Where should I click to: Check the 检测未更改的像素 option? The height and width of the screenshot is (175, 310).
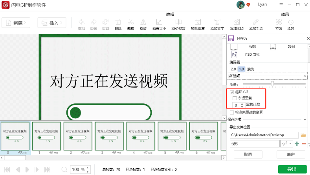232,112
